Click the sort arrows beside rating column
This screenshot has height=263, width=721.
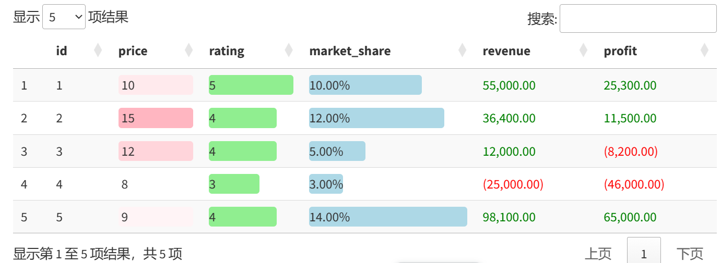point(289,51)
